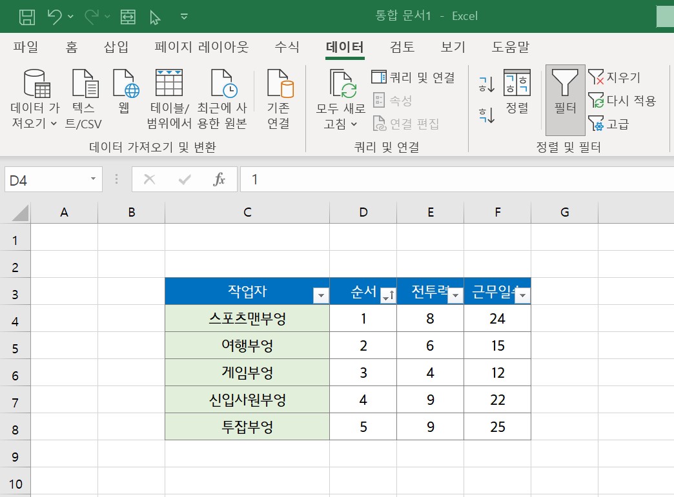Click 지우기 to clear the filter
The height and width of the screenshot is (497, 674).
point(615,77)
